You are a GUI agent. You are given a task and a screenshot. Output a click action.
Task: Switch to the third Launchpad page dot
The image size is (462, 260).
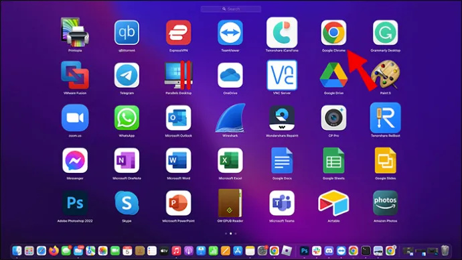pos(236,233)
